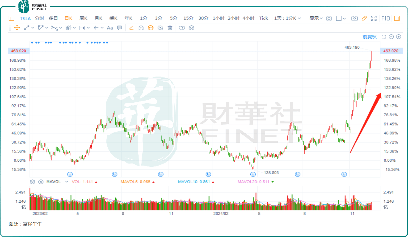Switch to the 1分 one-minute interval
This screenshot has height=243, width=408.
click(x=144, y=18)
